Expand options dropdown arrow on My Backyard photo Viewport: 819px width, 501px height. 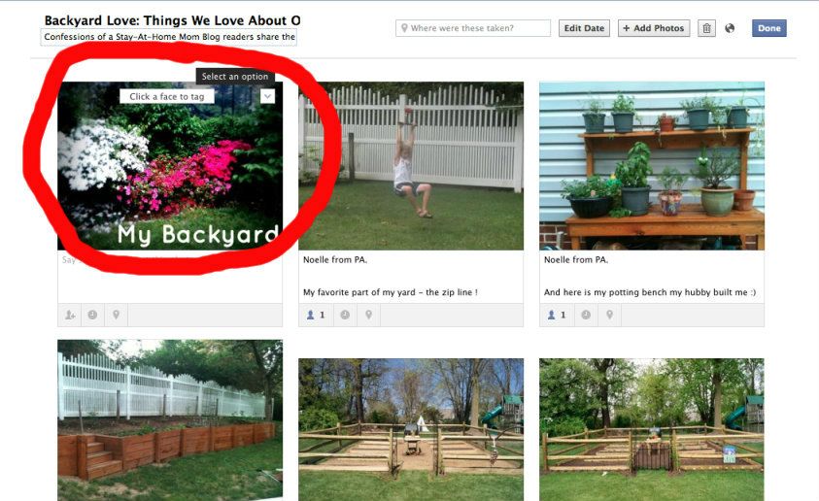point(267,96)
